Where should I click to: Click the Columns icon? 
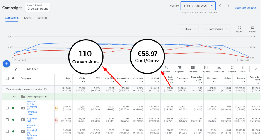pos(193,68)
